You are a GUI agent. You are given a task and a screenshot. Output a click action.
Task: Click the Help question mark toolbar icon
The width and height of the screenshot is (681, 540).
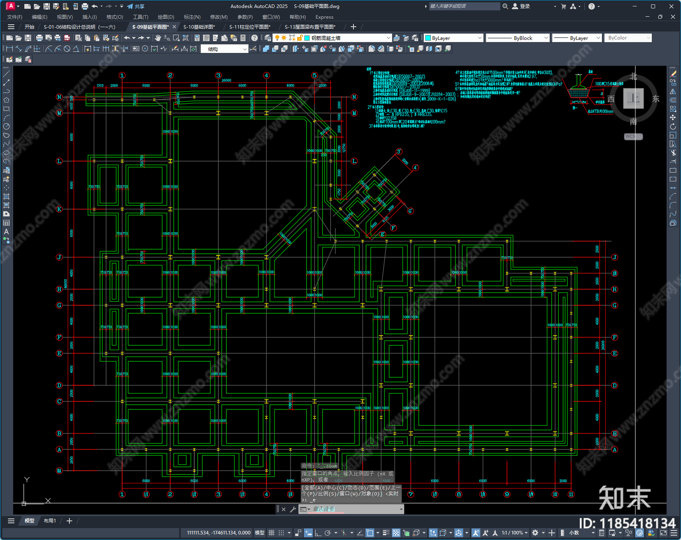[255, 38]
